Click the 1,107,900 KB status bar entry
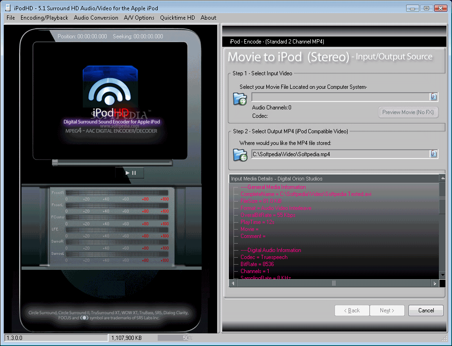Screen dimensions: 452x346 click(x=126, y=338)
